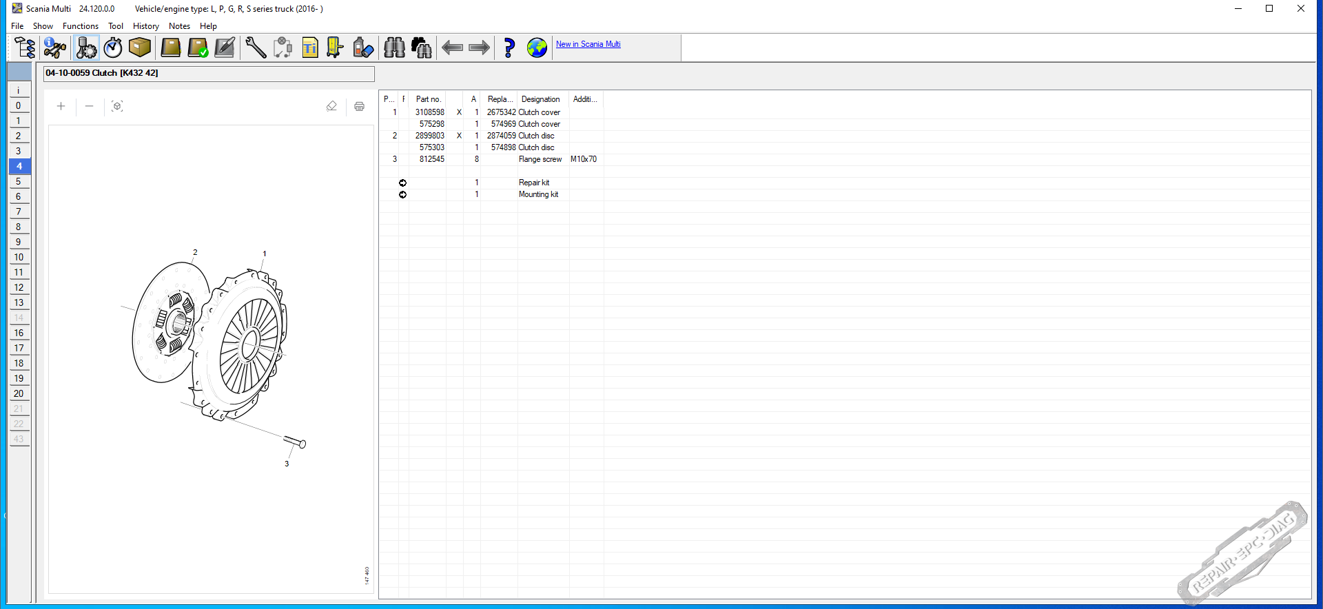Select the piston and gear parts icon

[x=86, y=48]
